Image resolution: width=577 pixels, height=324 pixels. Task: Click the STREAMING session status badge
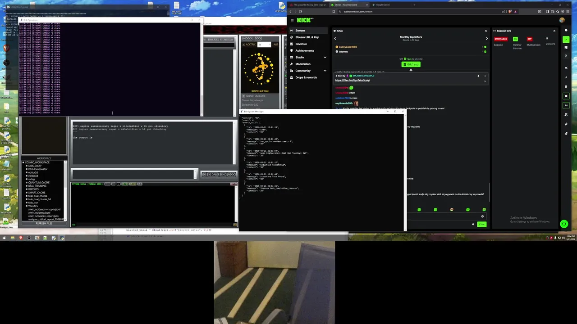[x=500, y=39]
